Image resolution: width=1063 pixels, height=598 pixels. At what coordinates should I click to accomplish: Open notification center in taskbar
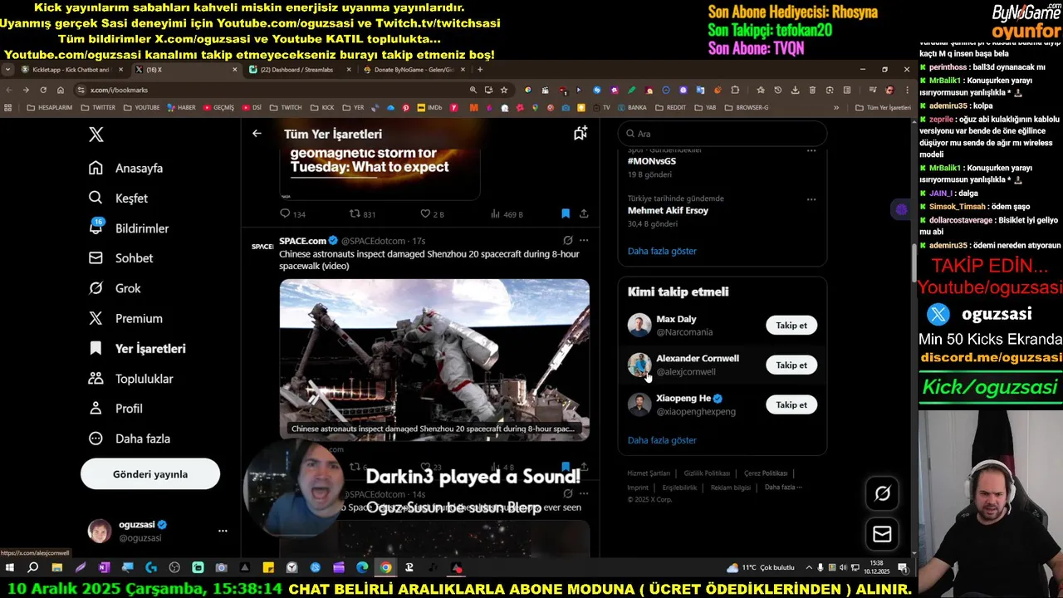(902, 568)
